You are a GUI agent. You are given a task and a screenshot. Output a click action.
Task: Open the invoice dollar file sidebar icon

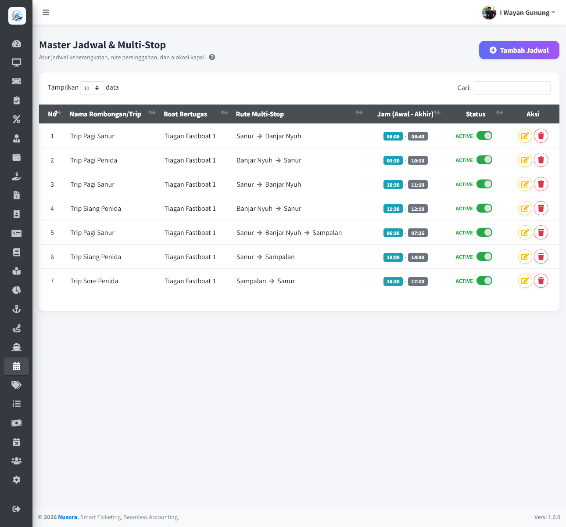pyautogui.click(x=16, y=195)
